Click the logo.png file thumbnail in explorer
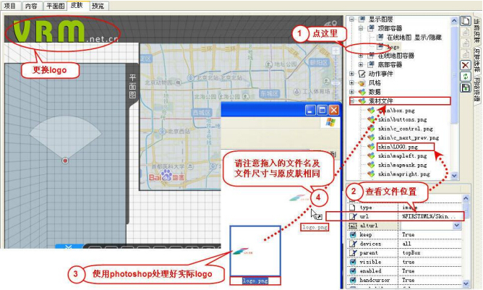 [255, 251]
